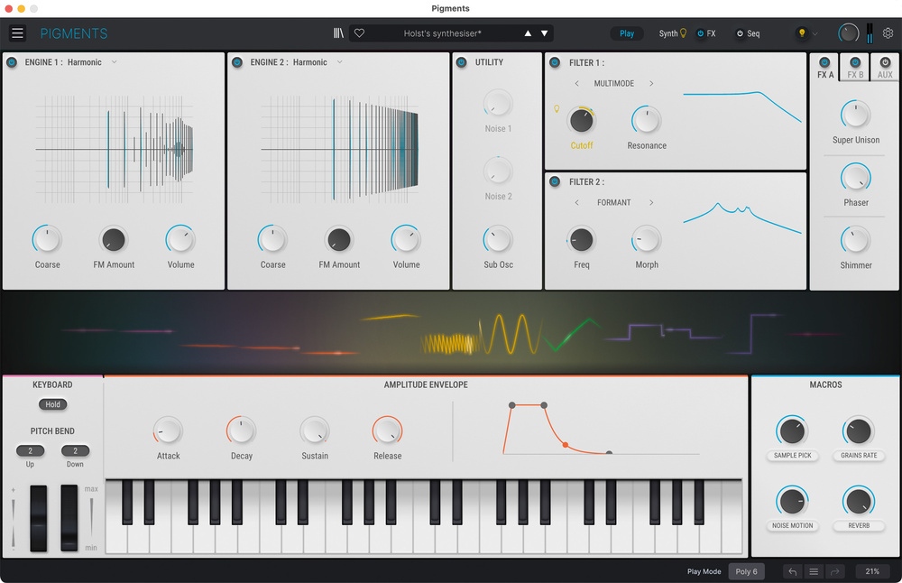Mark current preset as favorite with heart icon

(359, 32)
